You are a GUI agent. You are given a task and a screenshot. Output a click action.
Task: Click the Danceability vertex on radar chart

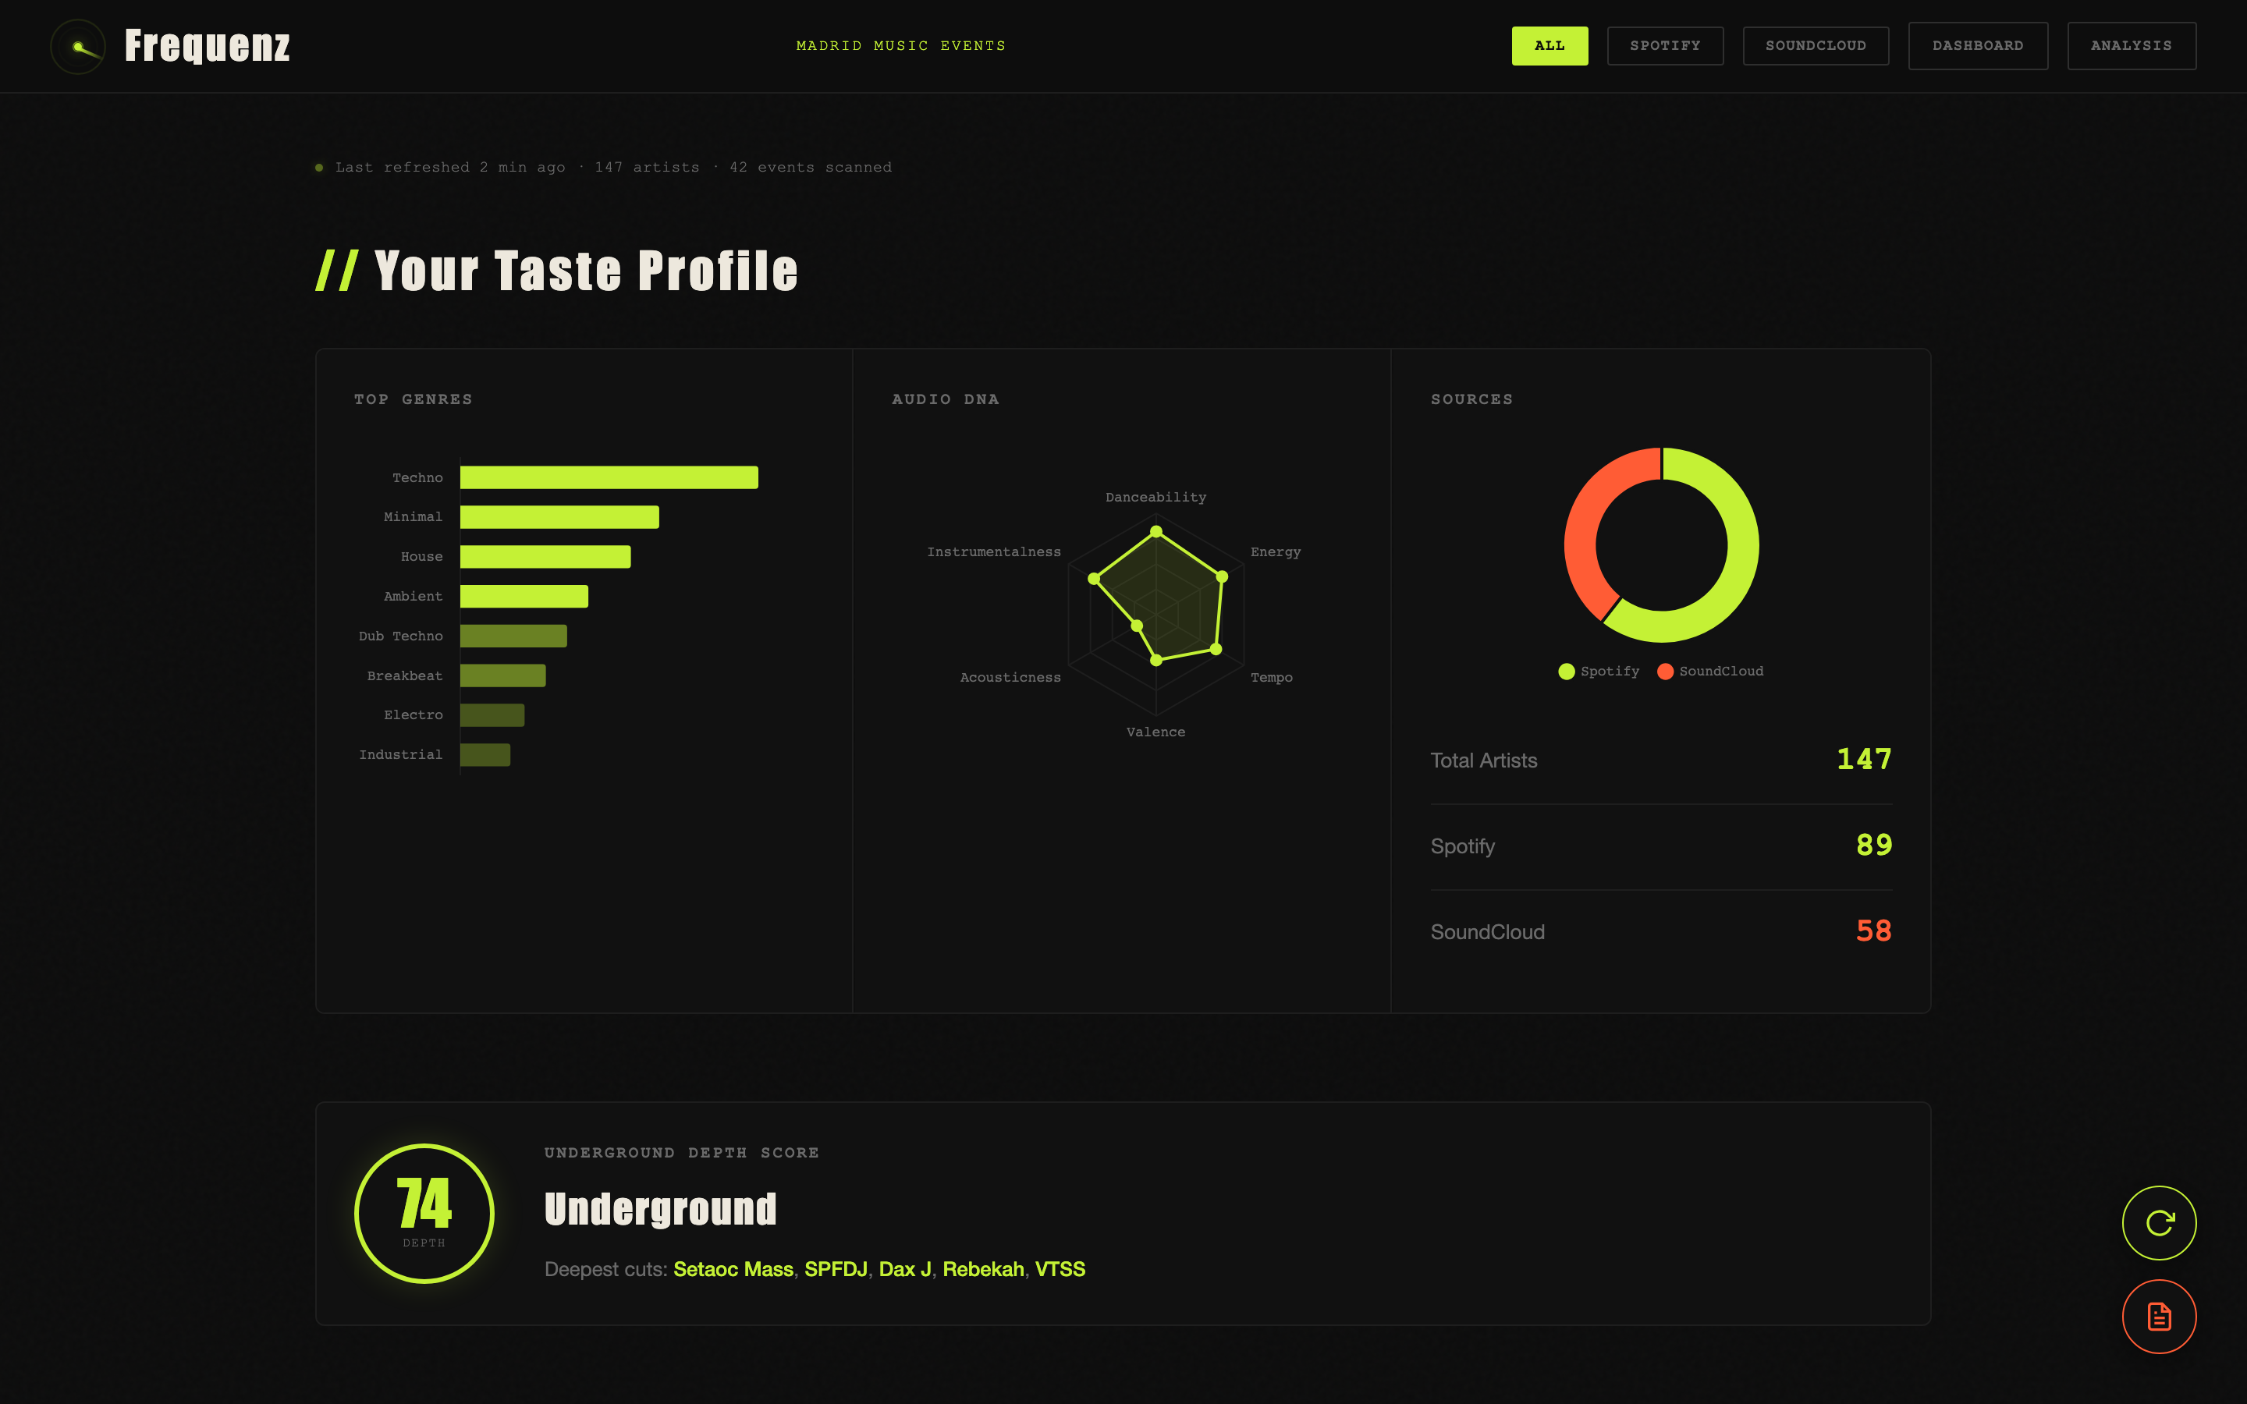tap(1156, 532)
